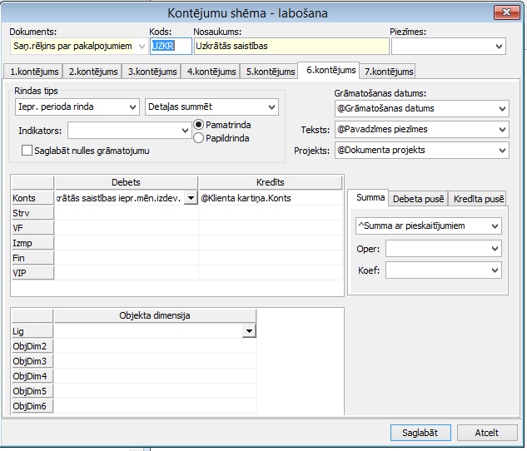Expand the Piezīmes dropdown list
This screenshot has height=451, width=527.
pos(499,46)
